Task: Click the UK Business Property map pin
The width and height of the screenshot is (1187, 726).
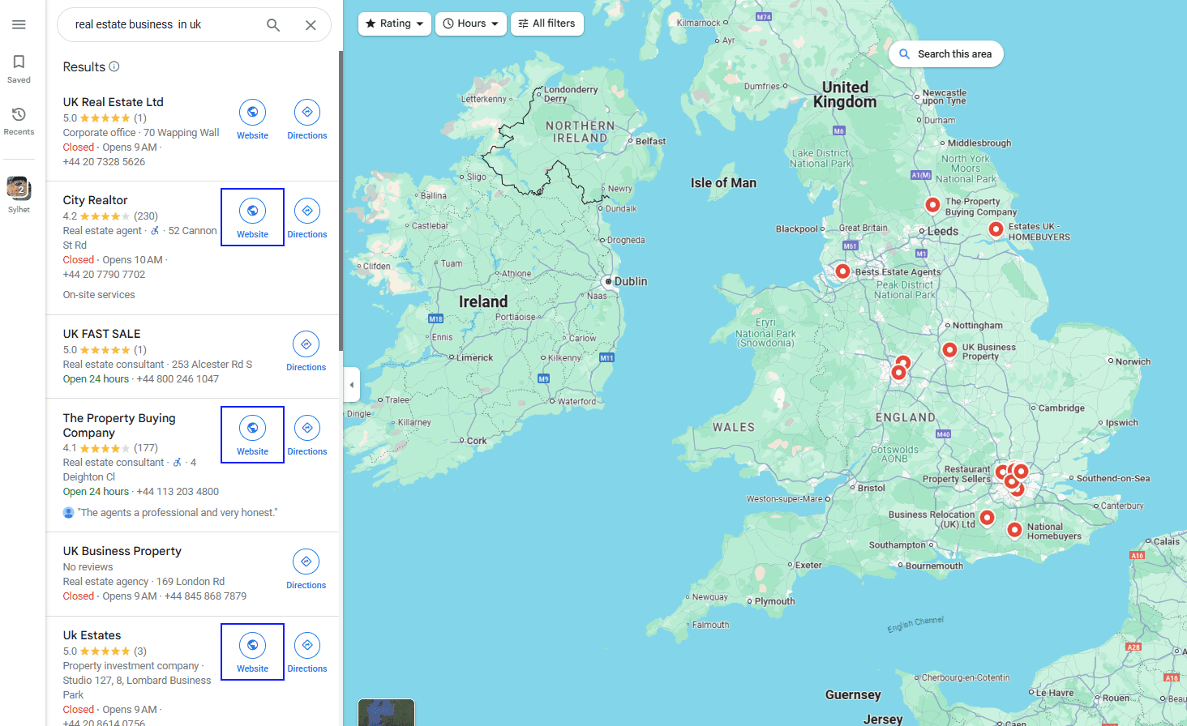Action: click(x=949, y=349)
